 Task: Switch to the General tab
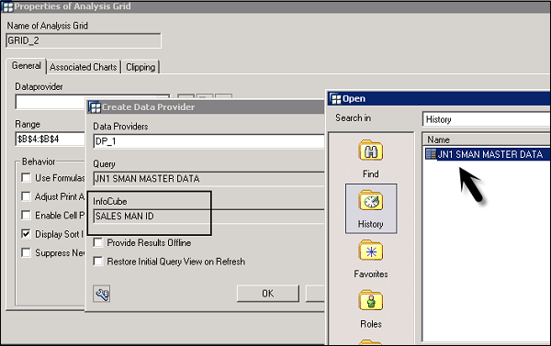click(27, 66)
